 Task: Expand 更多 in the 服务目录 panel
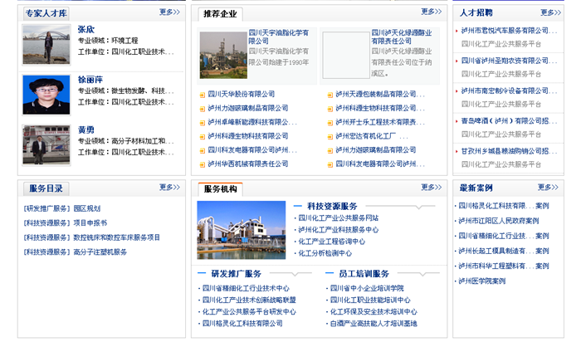click(x=169, y=188)
